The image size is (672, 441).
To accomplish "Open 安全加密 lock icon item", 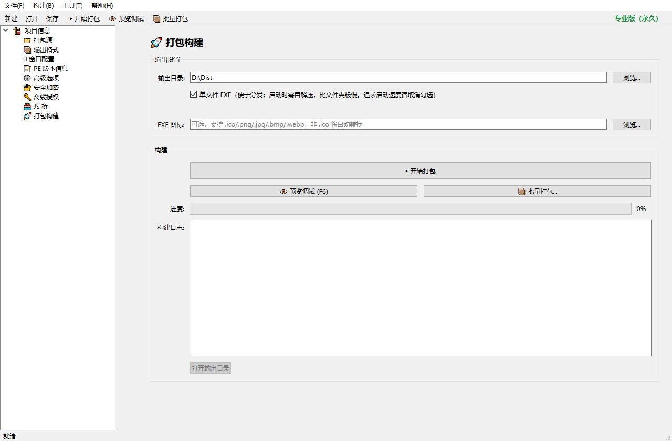I will coord(27,88).
